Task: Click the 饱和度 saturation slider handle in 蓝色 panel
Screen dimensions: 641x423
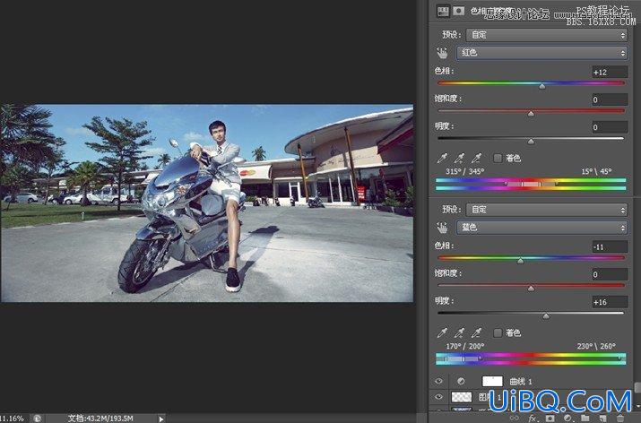Action: (x=531, y=289)
